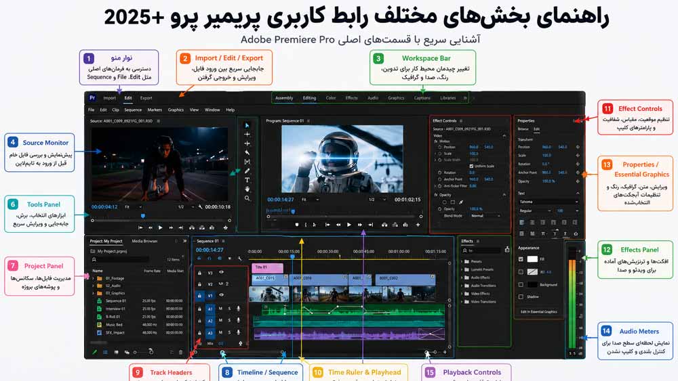Switch to Import mode
The height and width of the screenshot is (381, 678).
coord(109,98)
